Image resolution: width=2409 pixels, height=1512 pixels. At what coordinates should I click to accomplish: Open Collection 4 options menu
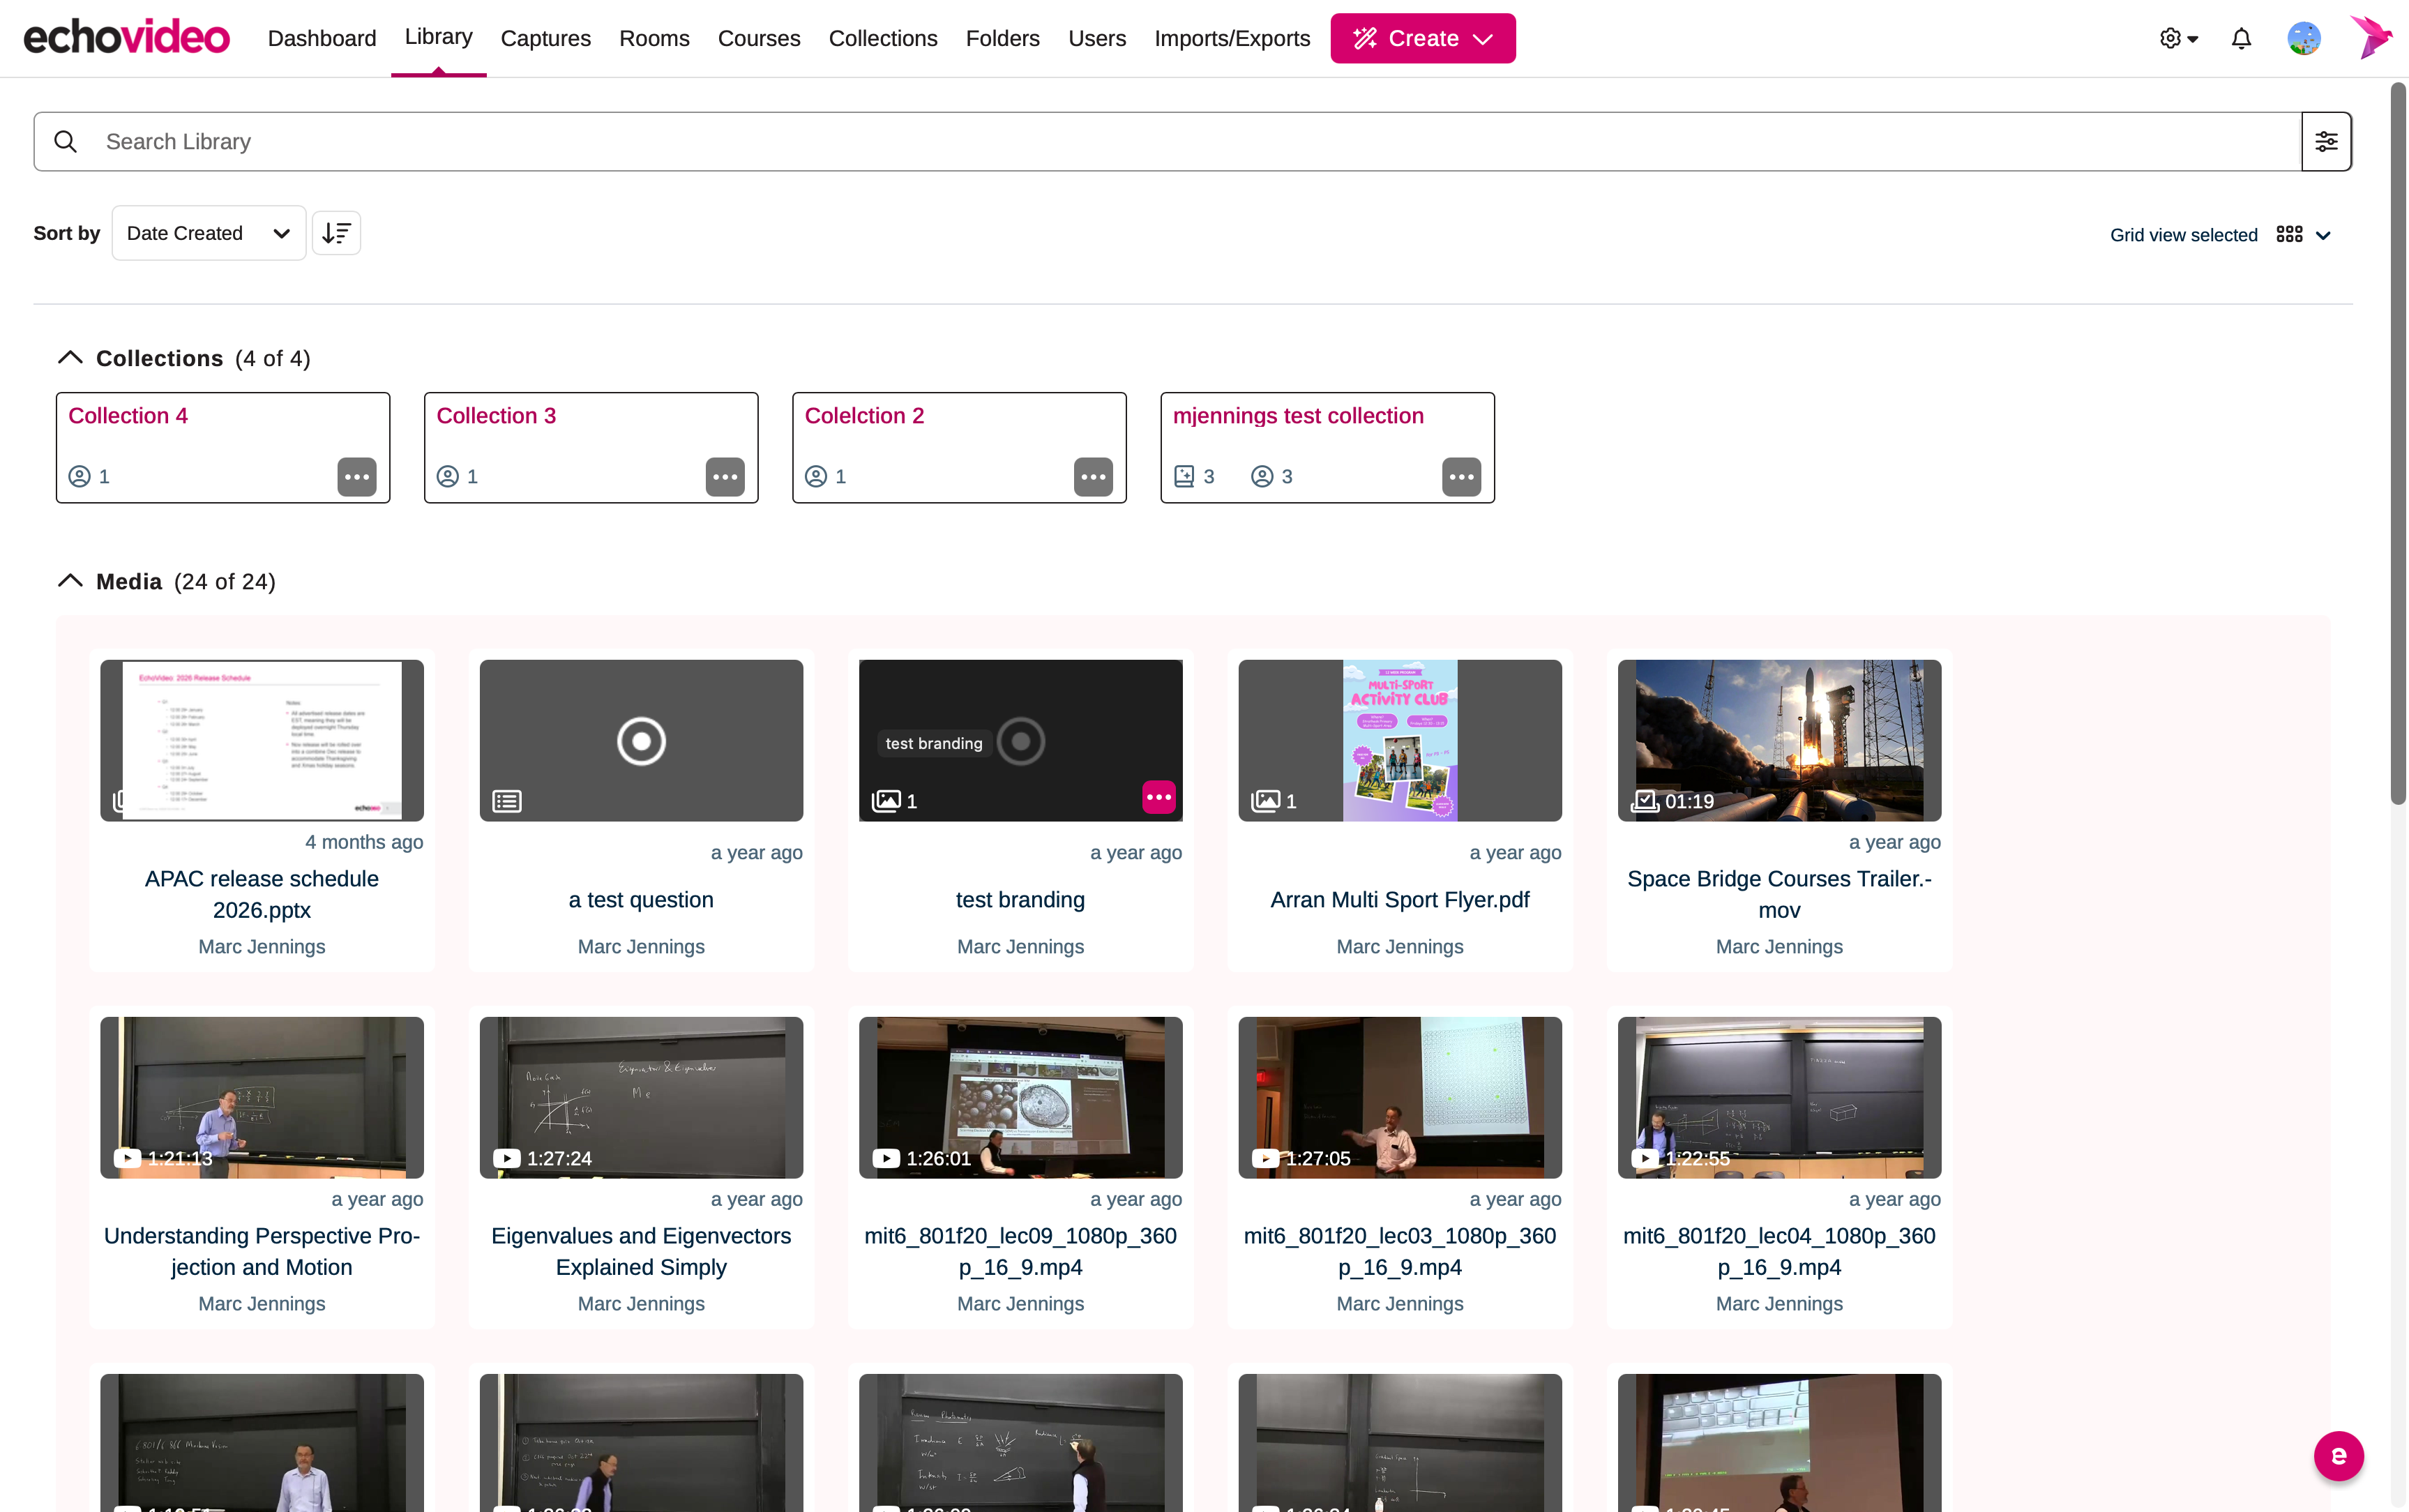click(357, 477)
